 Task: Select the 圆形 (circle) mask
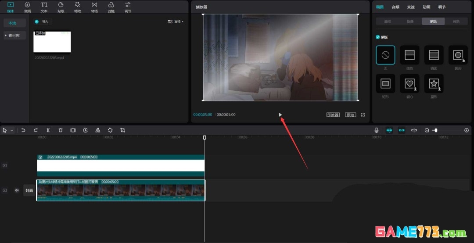click(x=458, y=55)
